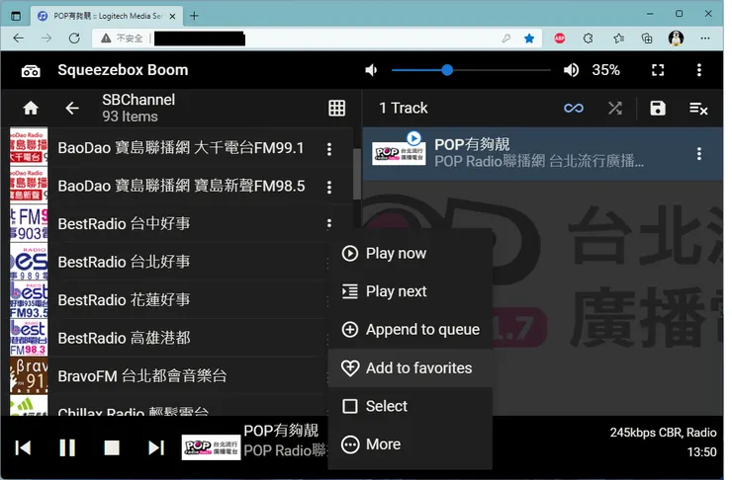Viewport: 732px width, 480px height.
Task: Open BaoDao 寶島聯播網 寶島新聲FM98.5
Action: pos(181,186)
